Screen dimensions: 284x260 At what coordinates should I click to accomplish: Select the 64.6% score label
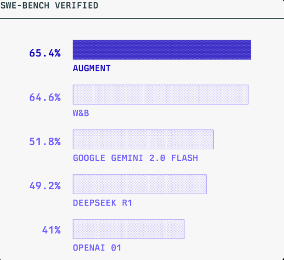click(45, 97)
